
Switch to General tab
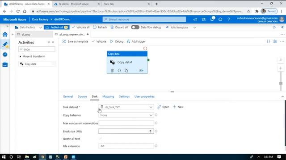click(68, 96)
